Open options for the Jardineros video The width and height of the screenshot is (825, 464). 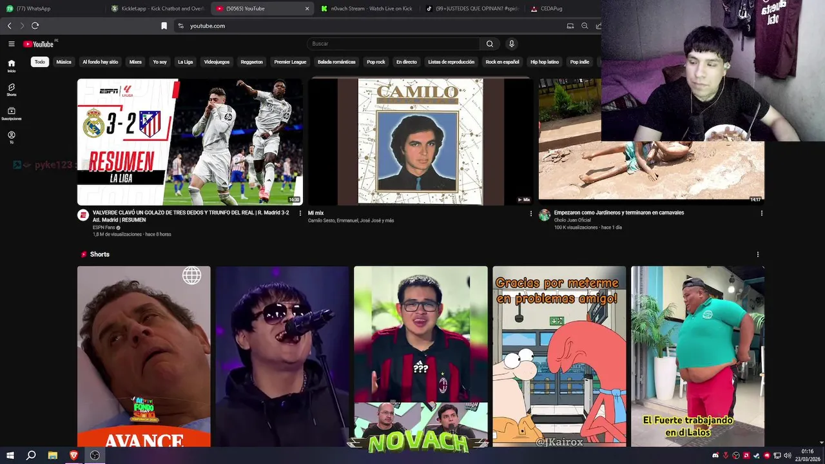(762, 213)
